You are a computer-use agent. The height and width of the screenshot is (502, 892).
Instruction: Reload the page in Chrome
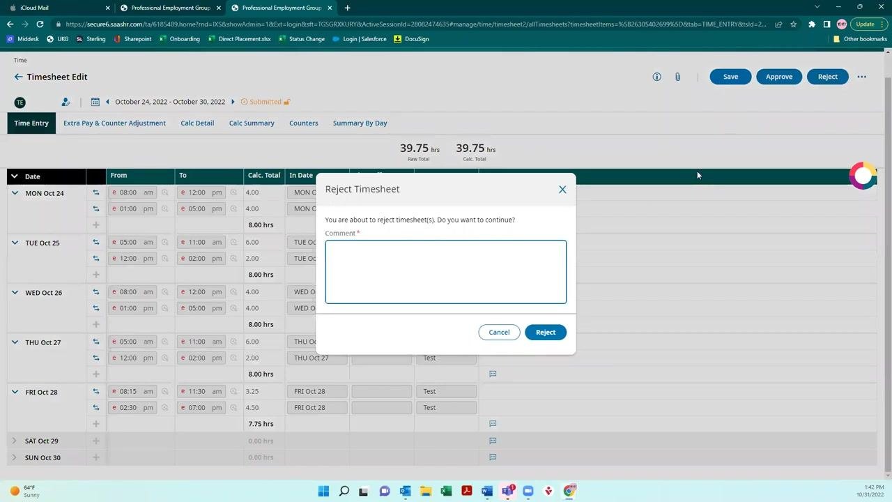40,24
